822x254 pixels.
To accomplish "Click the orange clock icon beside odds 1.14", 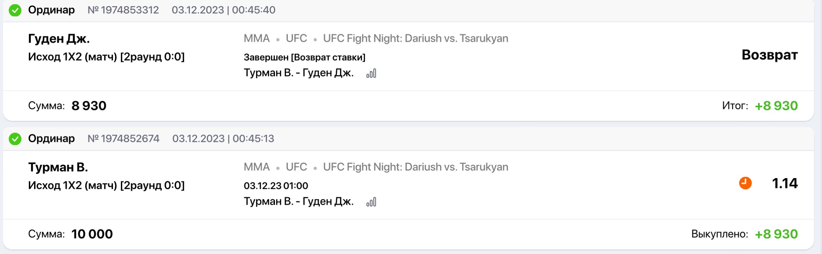I will [745, 183].
